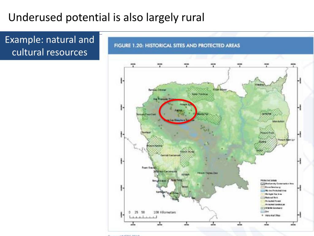The width and height of the screenshot is (314, 236).
Task: Click the Wildlife Sanctuary legend swatch
Action: 263,208
